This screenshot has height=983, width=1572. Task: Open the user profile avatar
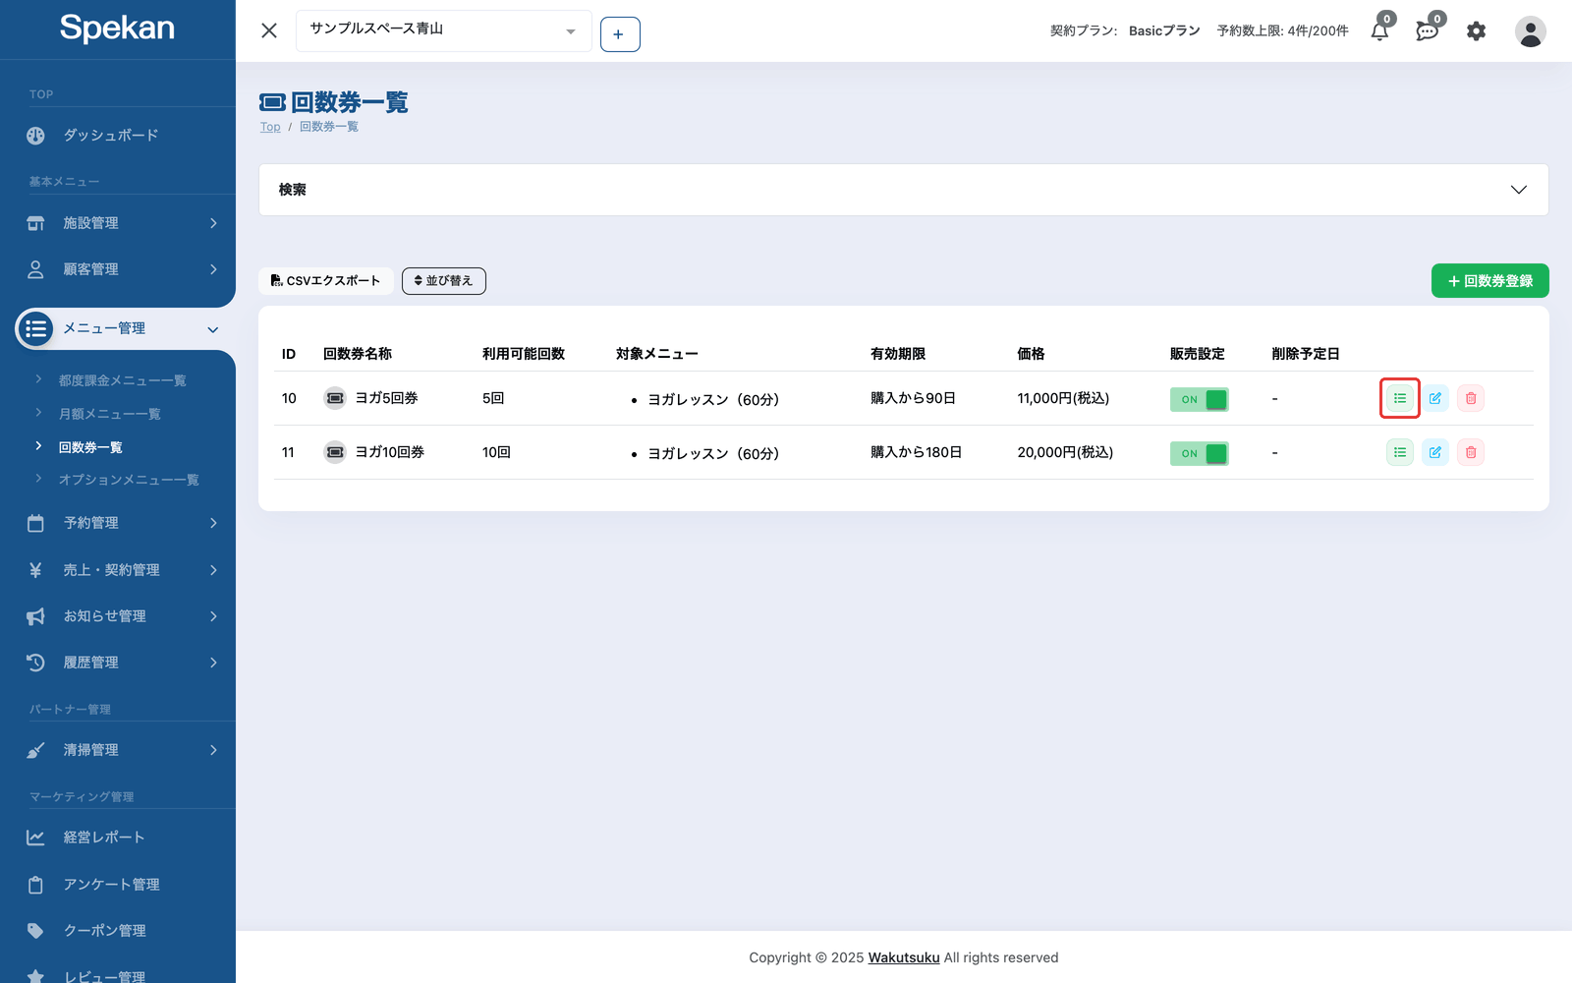coord(1530,31)
